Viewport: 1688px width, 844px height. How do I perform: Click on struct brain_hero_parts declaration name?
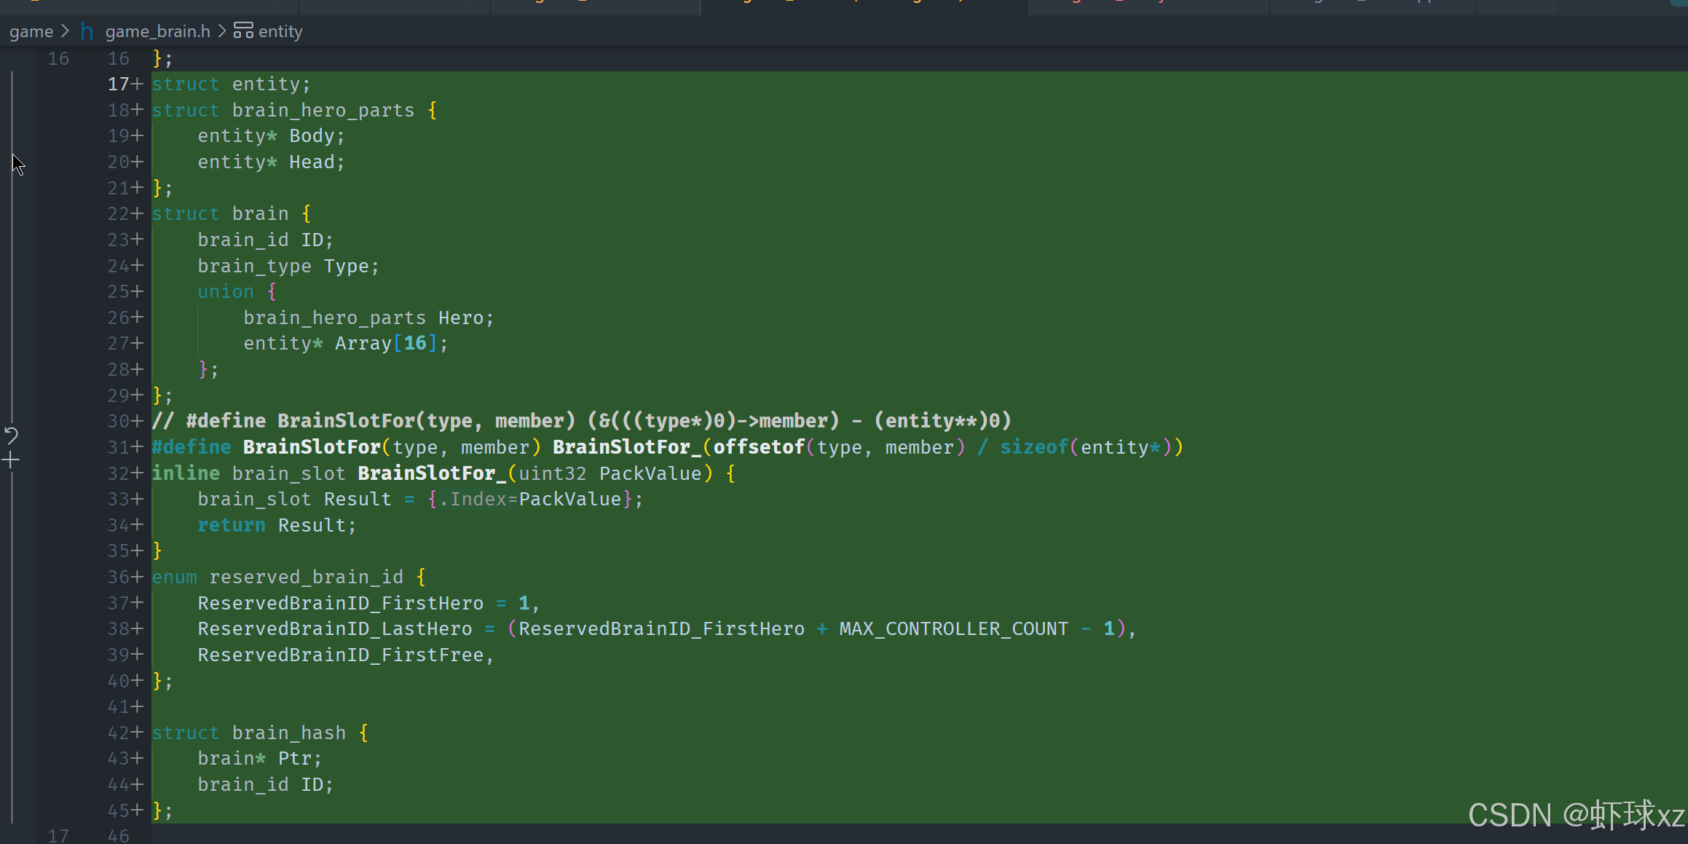(x=323, y=111)
